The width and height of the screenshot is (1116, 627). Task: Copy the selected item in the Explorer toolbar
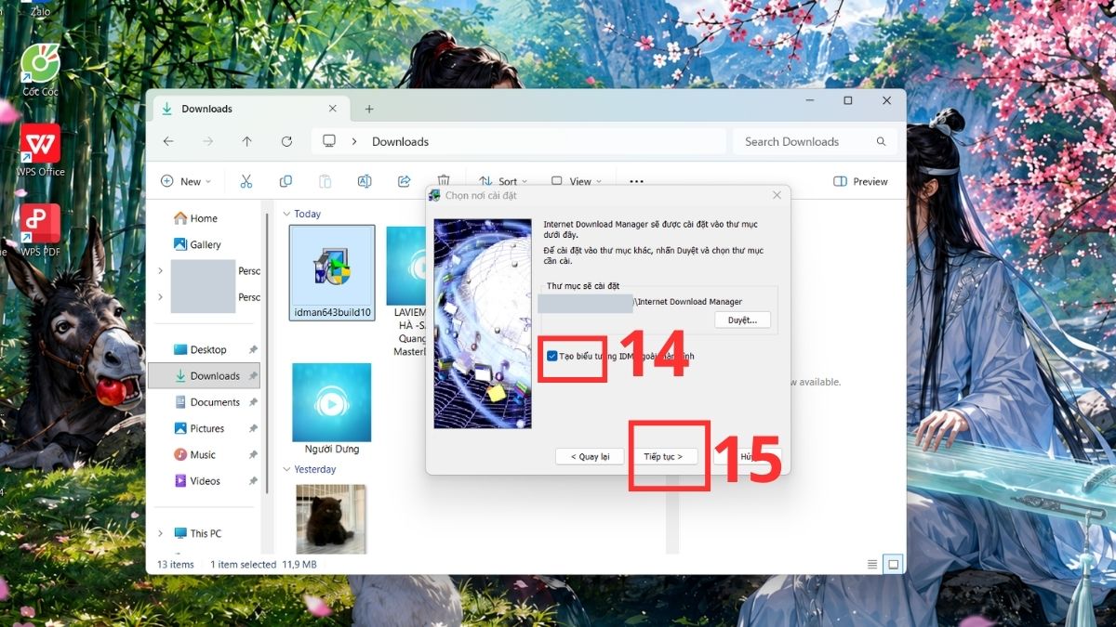(x=286, y=181)
